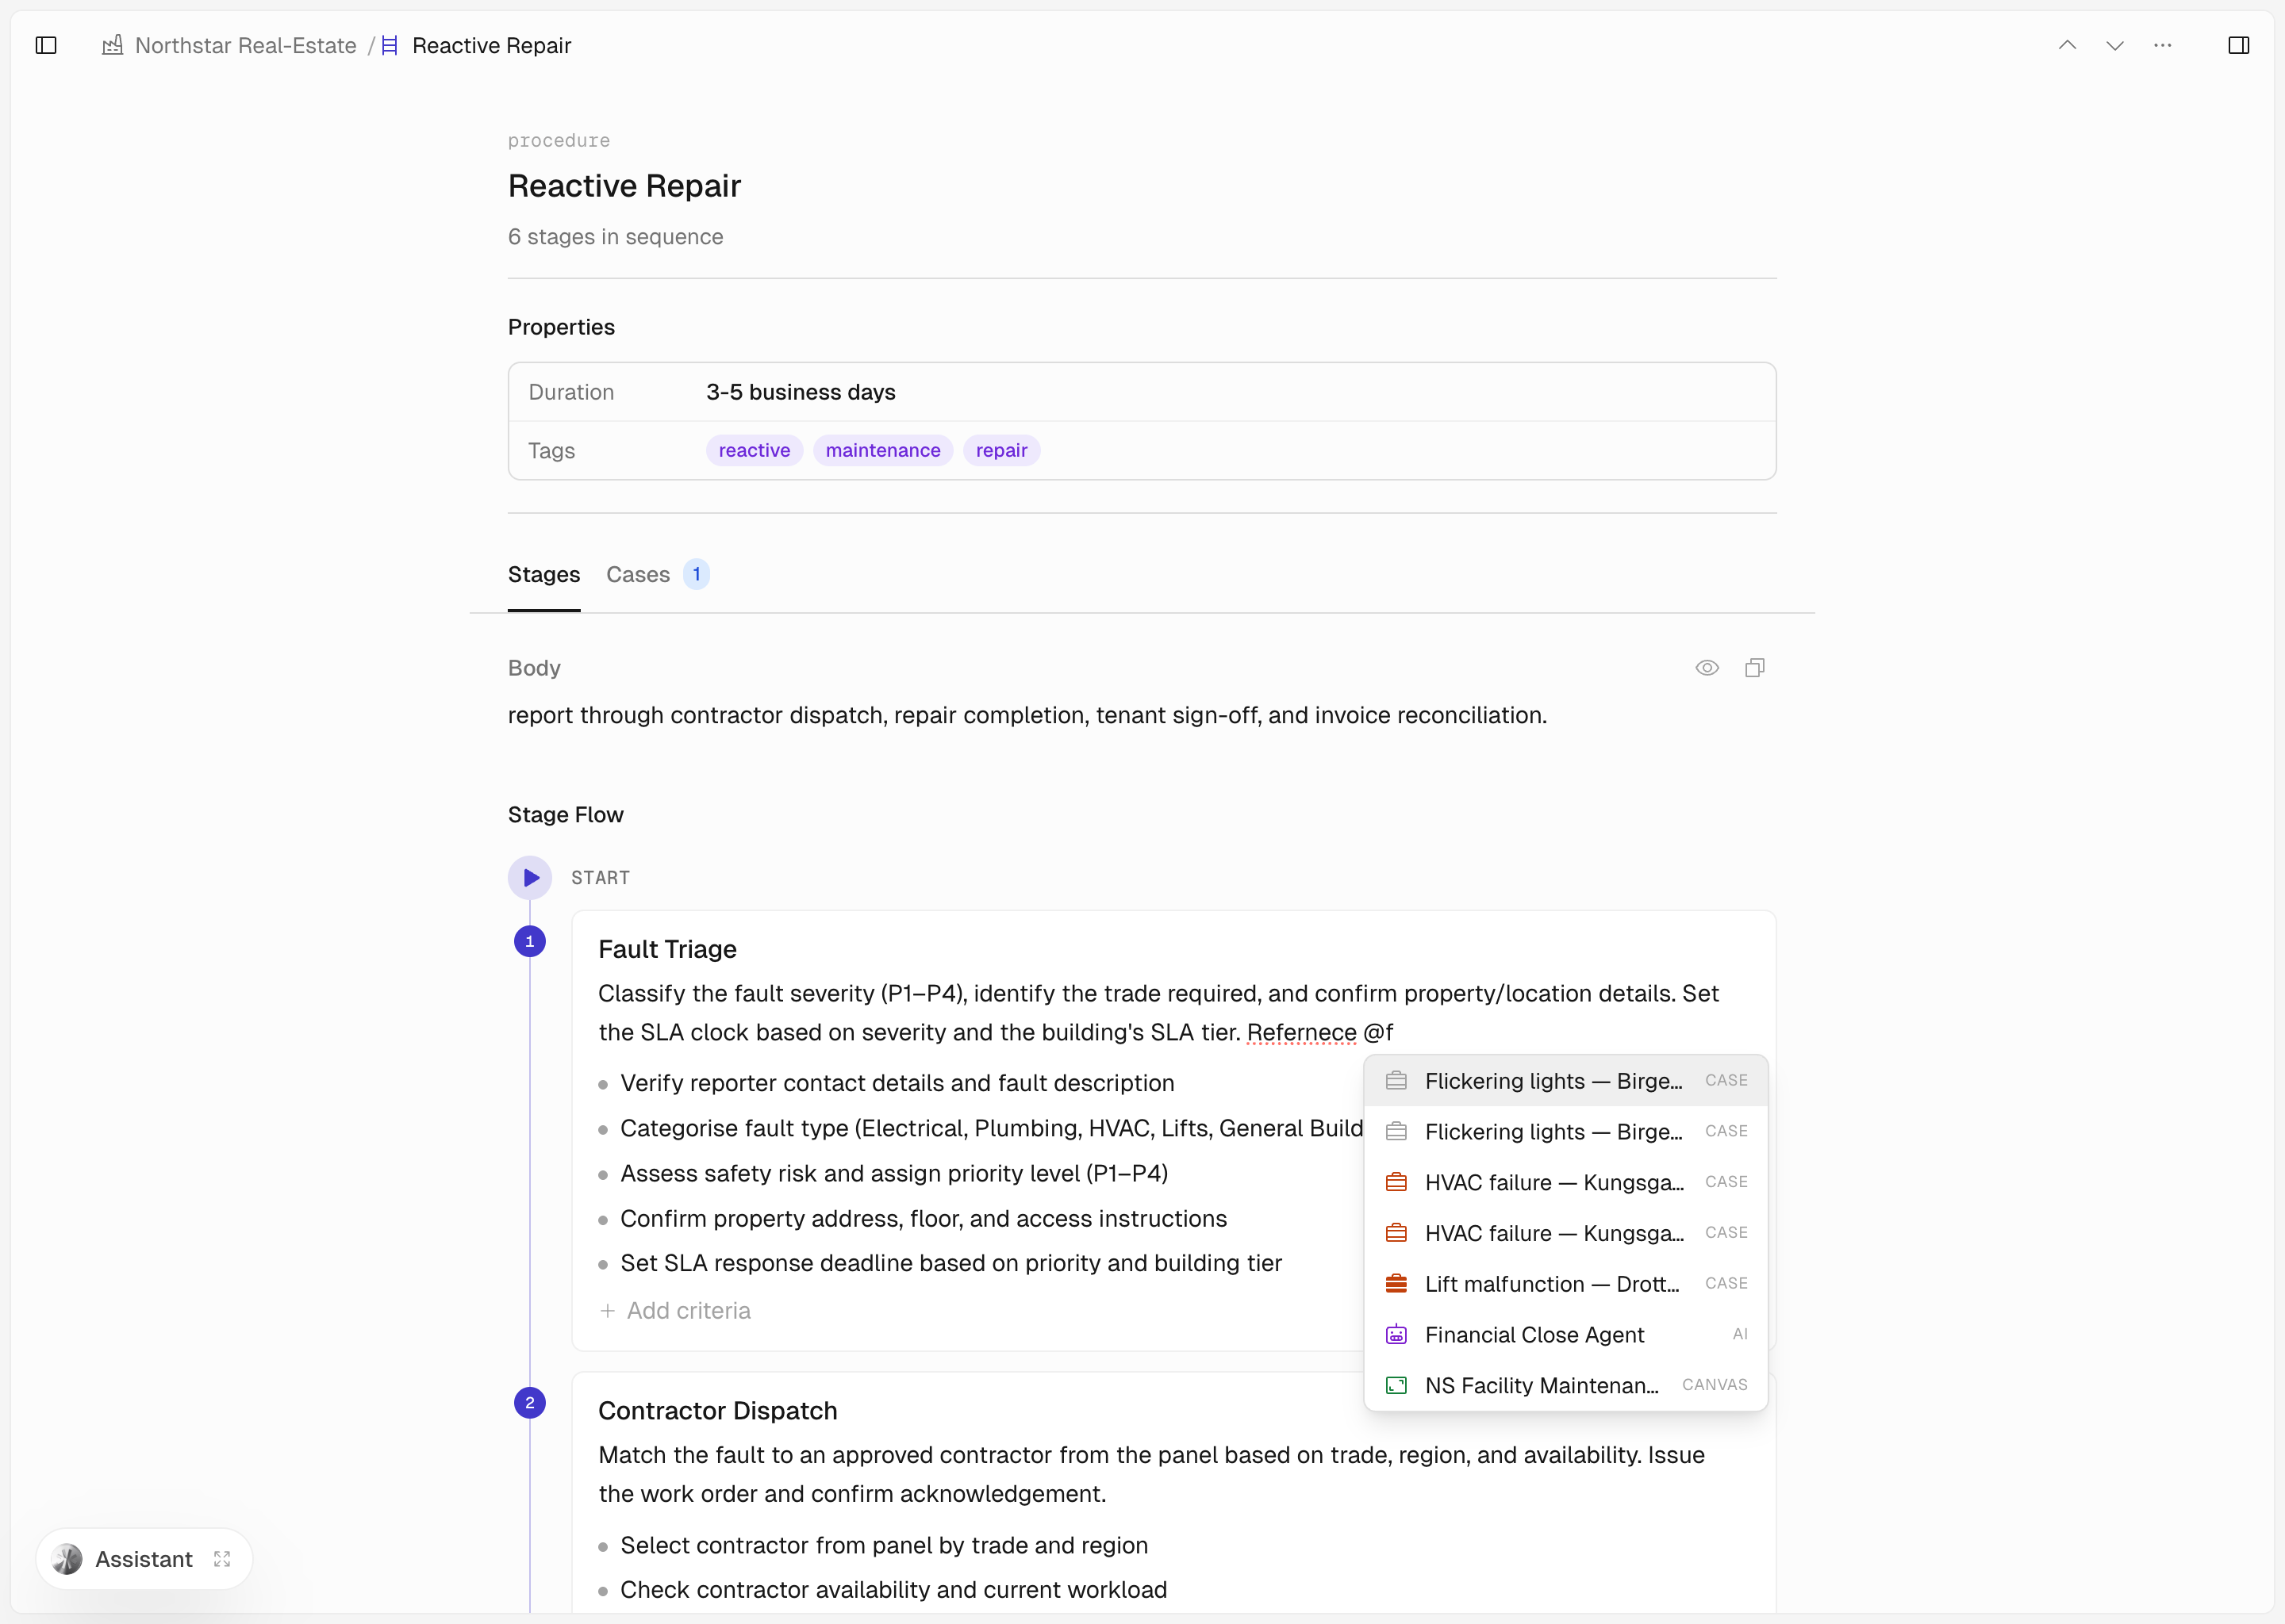
Task: Open the three-dot more options menu
Action: point(2162,45)
